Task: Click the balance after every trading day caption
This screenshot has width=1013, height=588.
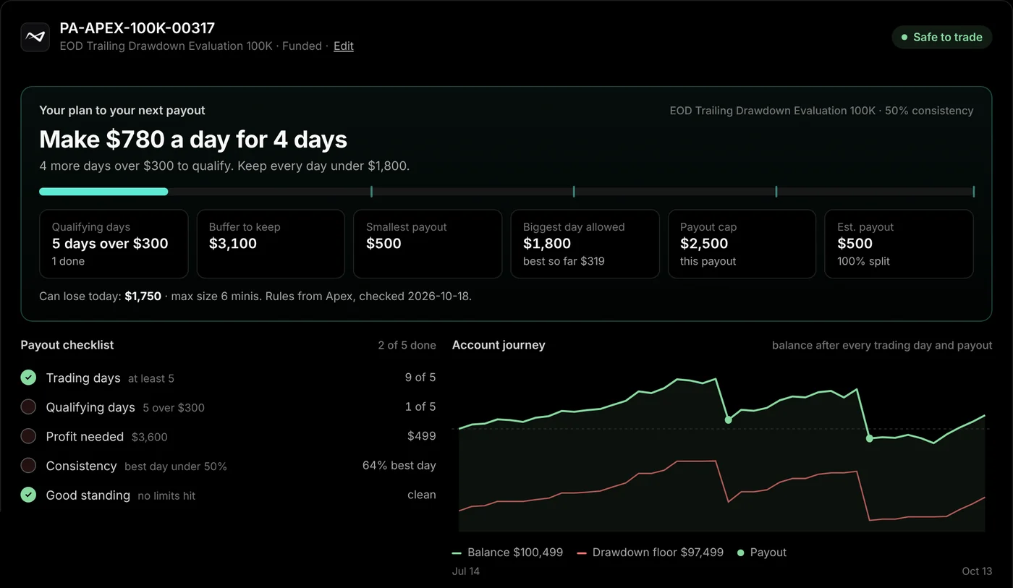Action: click(x=882, y=346)
